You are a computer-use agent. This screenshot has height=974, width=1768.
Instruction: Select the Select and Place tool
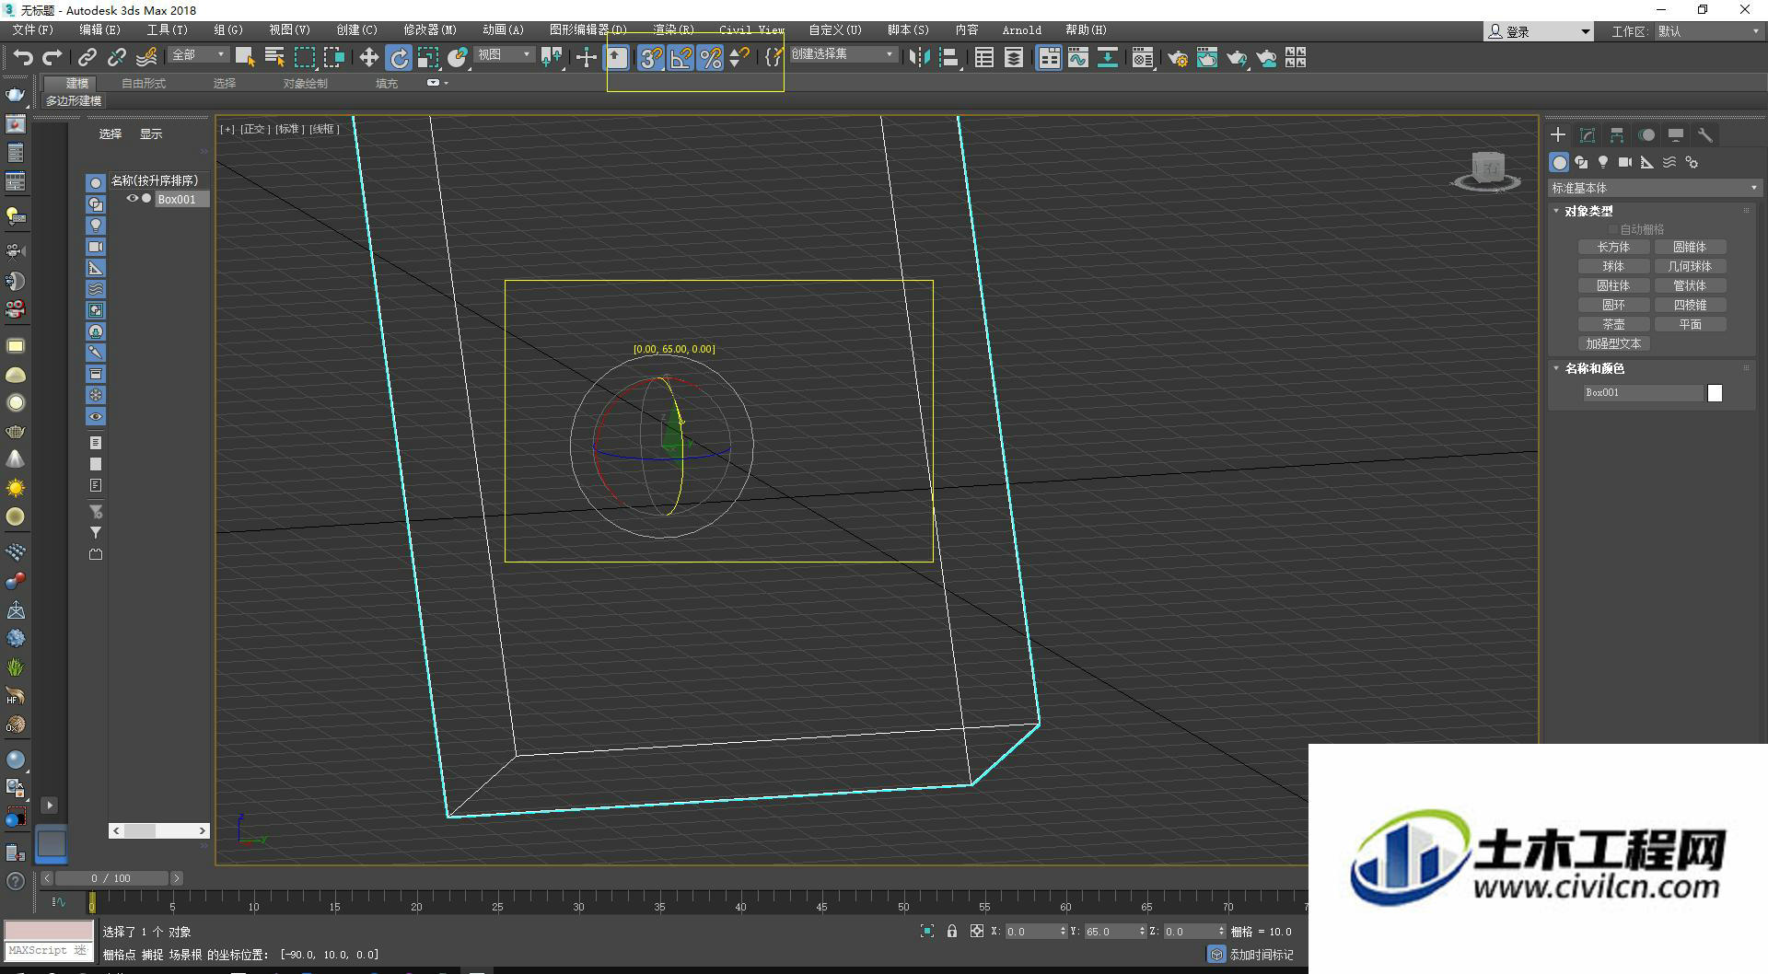tap(458, 58)
